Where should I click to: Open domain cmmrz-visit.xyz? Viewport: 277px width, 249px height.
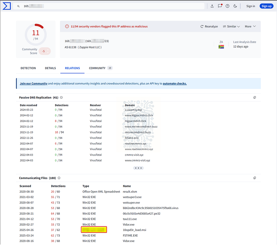[134, 155]
